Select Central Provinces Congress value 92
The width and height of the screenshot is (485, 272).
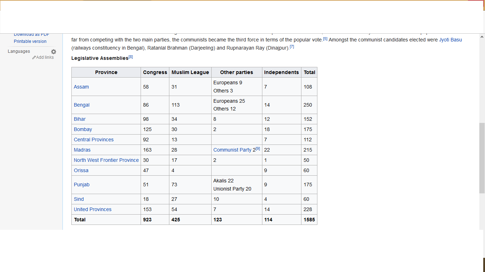tap(155, 140)
